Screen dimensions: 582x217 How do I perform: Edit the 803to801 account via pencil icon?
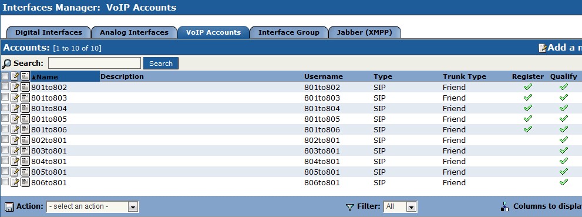[15, 151]
